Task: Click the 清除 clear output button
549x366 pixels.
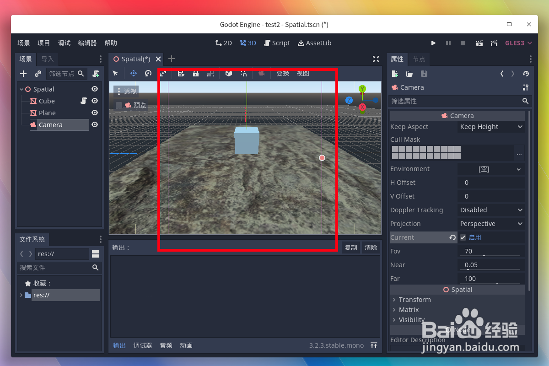Action: [371, 248]
